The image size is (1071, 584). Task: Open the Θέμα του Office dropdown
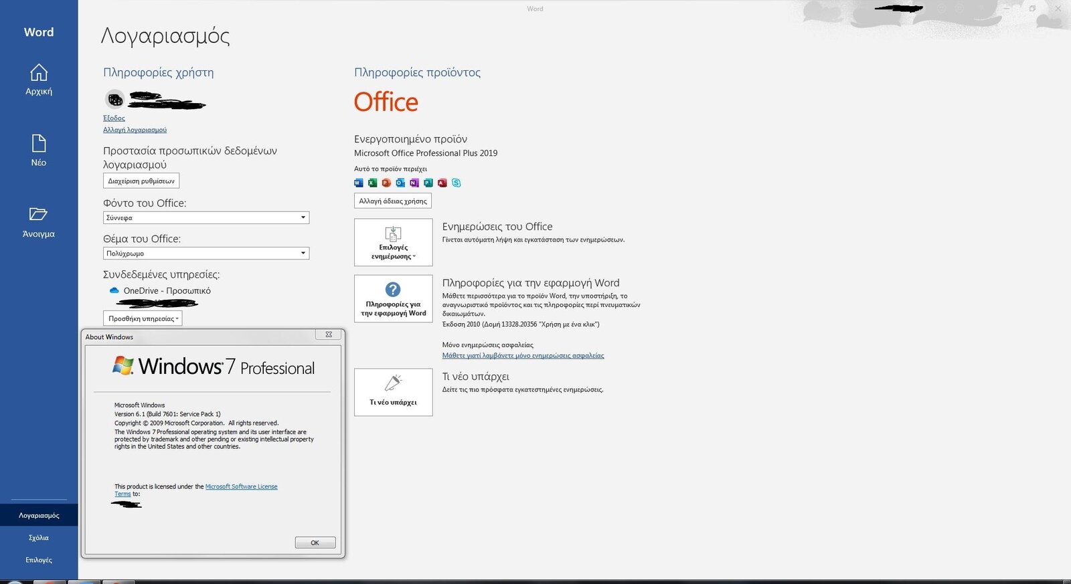pos(206,254)
